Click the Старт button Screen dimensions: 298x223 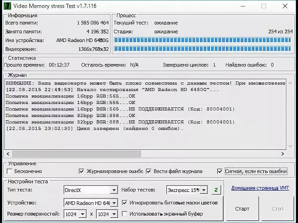pos(242,209)
